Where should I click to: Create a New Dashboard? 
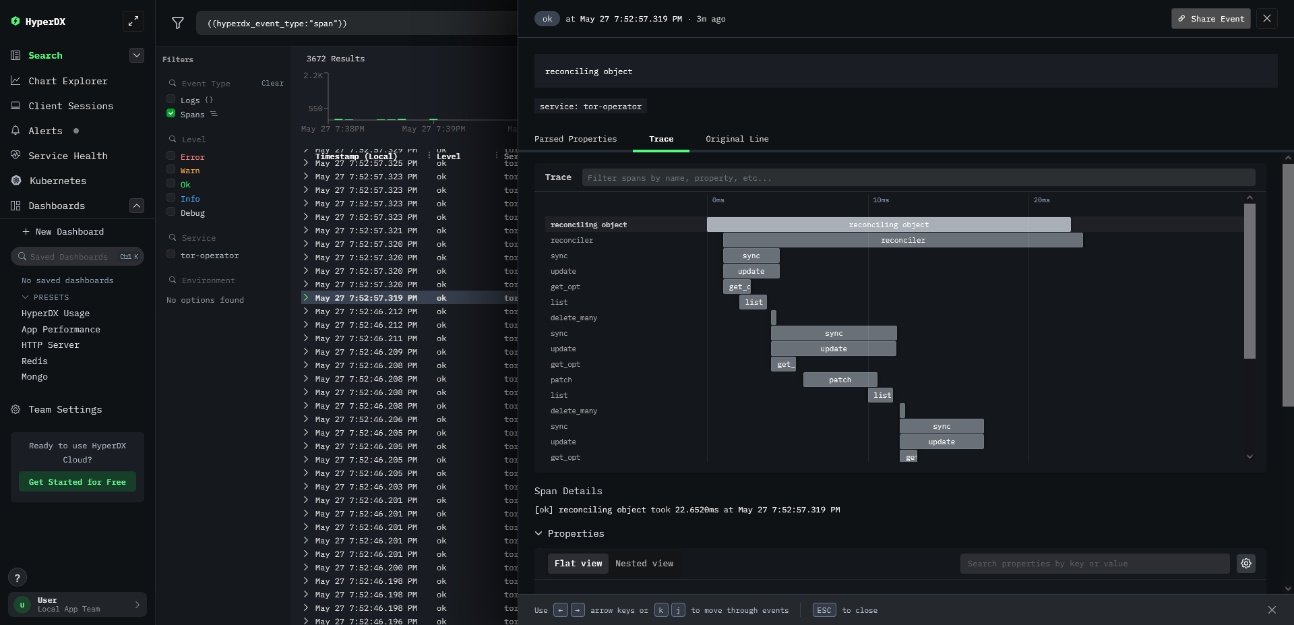63,231
